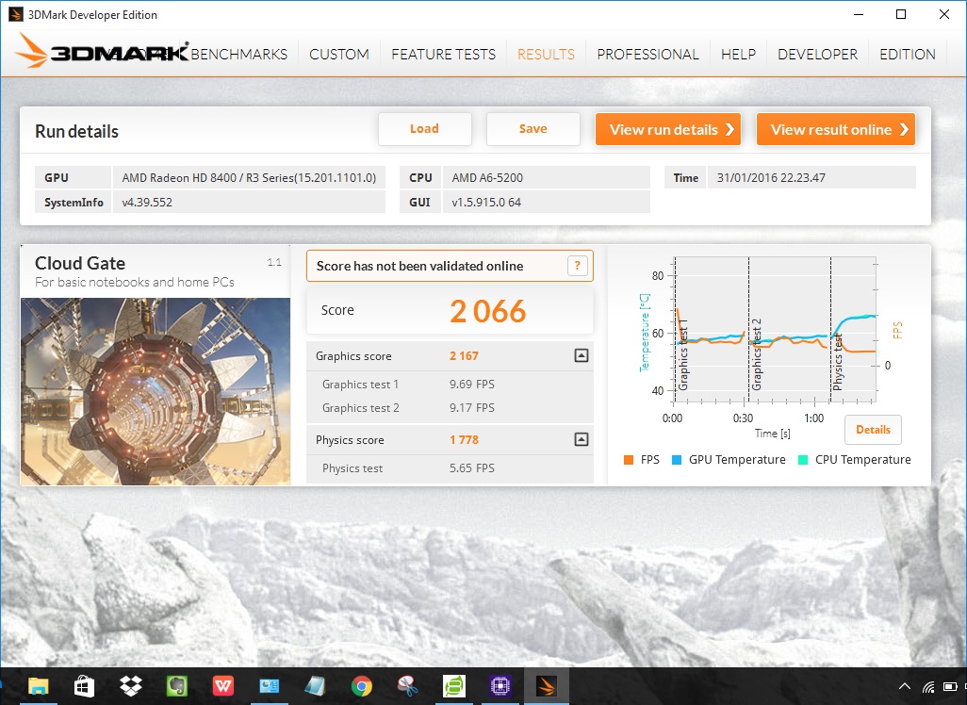The height and width of the screenshot is (705, 967).
Task: Select the RESULTS tab
Action: [x=546, y=55]
